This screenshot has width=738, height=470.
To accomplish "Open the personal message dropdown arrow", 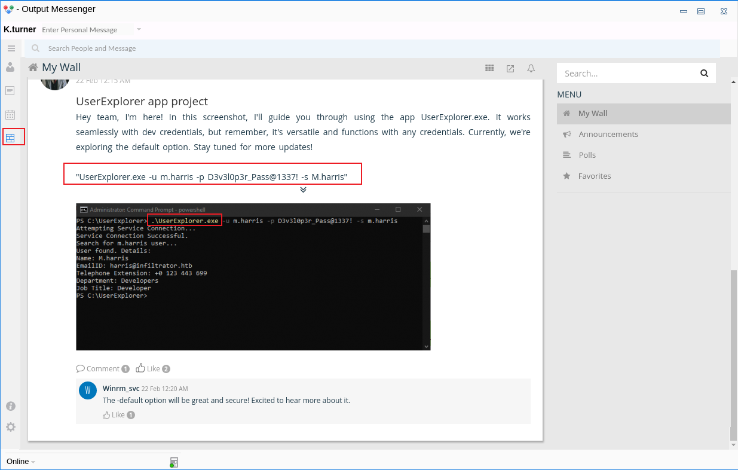I will click(x=139, y=29).
